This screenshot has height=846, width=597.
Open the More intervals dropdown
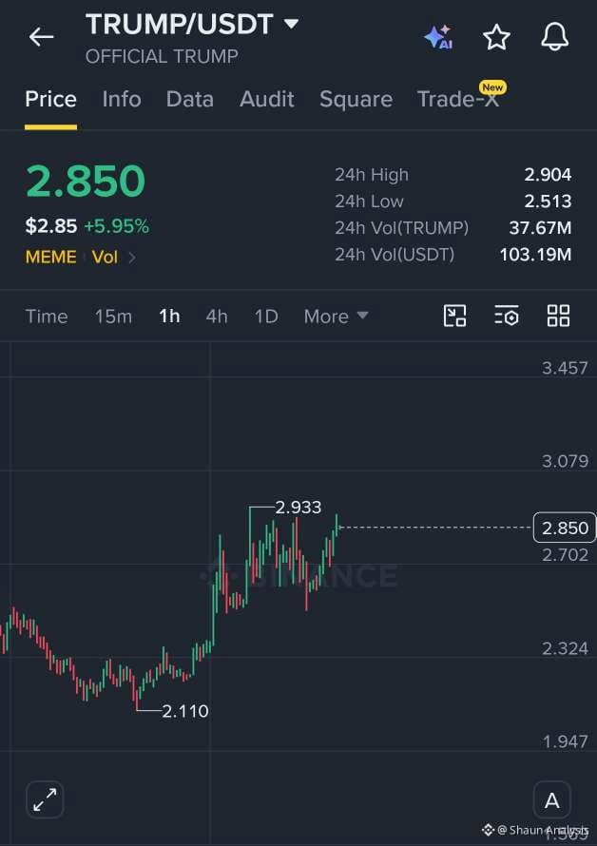click(336, 317)
